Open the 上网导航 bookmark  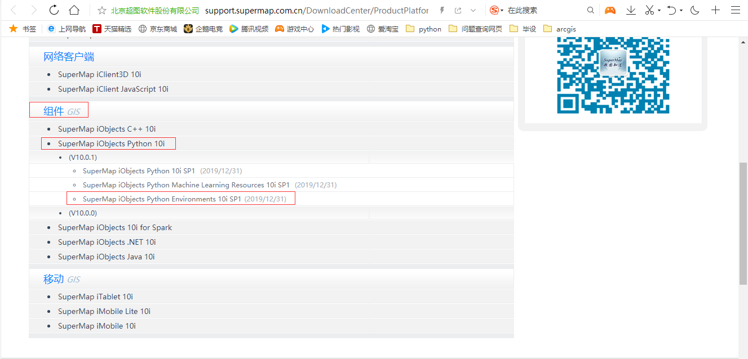tap(67, 29)
